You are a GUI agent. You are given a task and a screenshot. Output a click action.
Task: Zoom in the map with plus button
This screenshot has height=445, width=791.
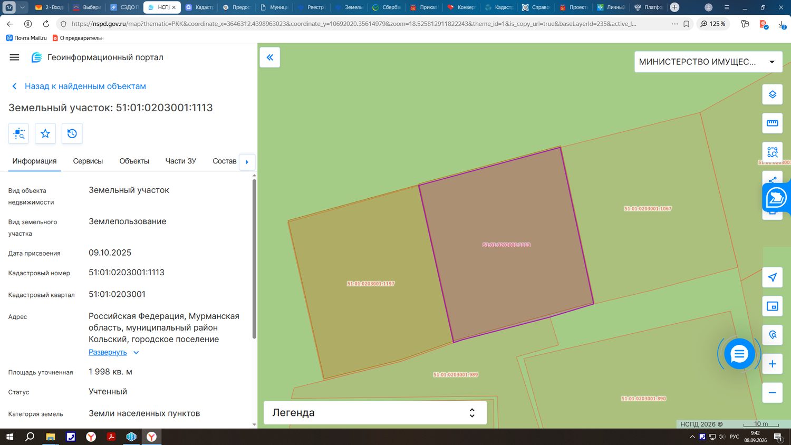click(x=773, y=364)
